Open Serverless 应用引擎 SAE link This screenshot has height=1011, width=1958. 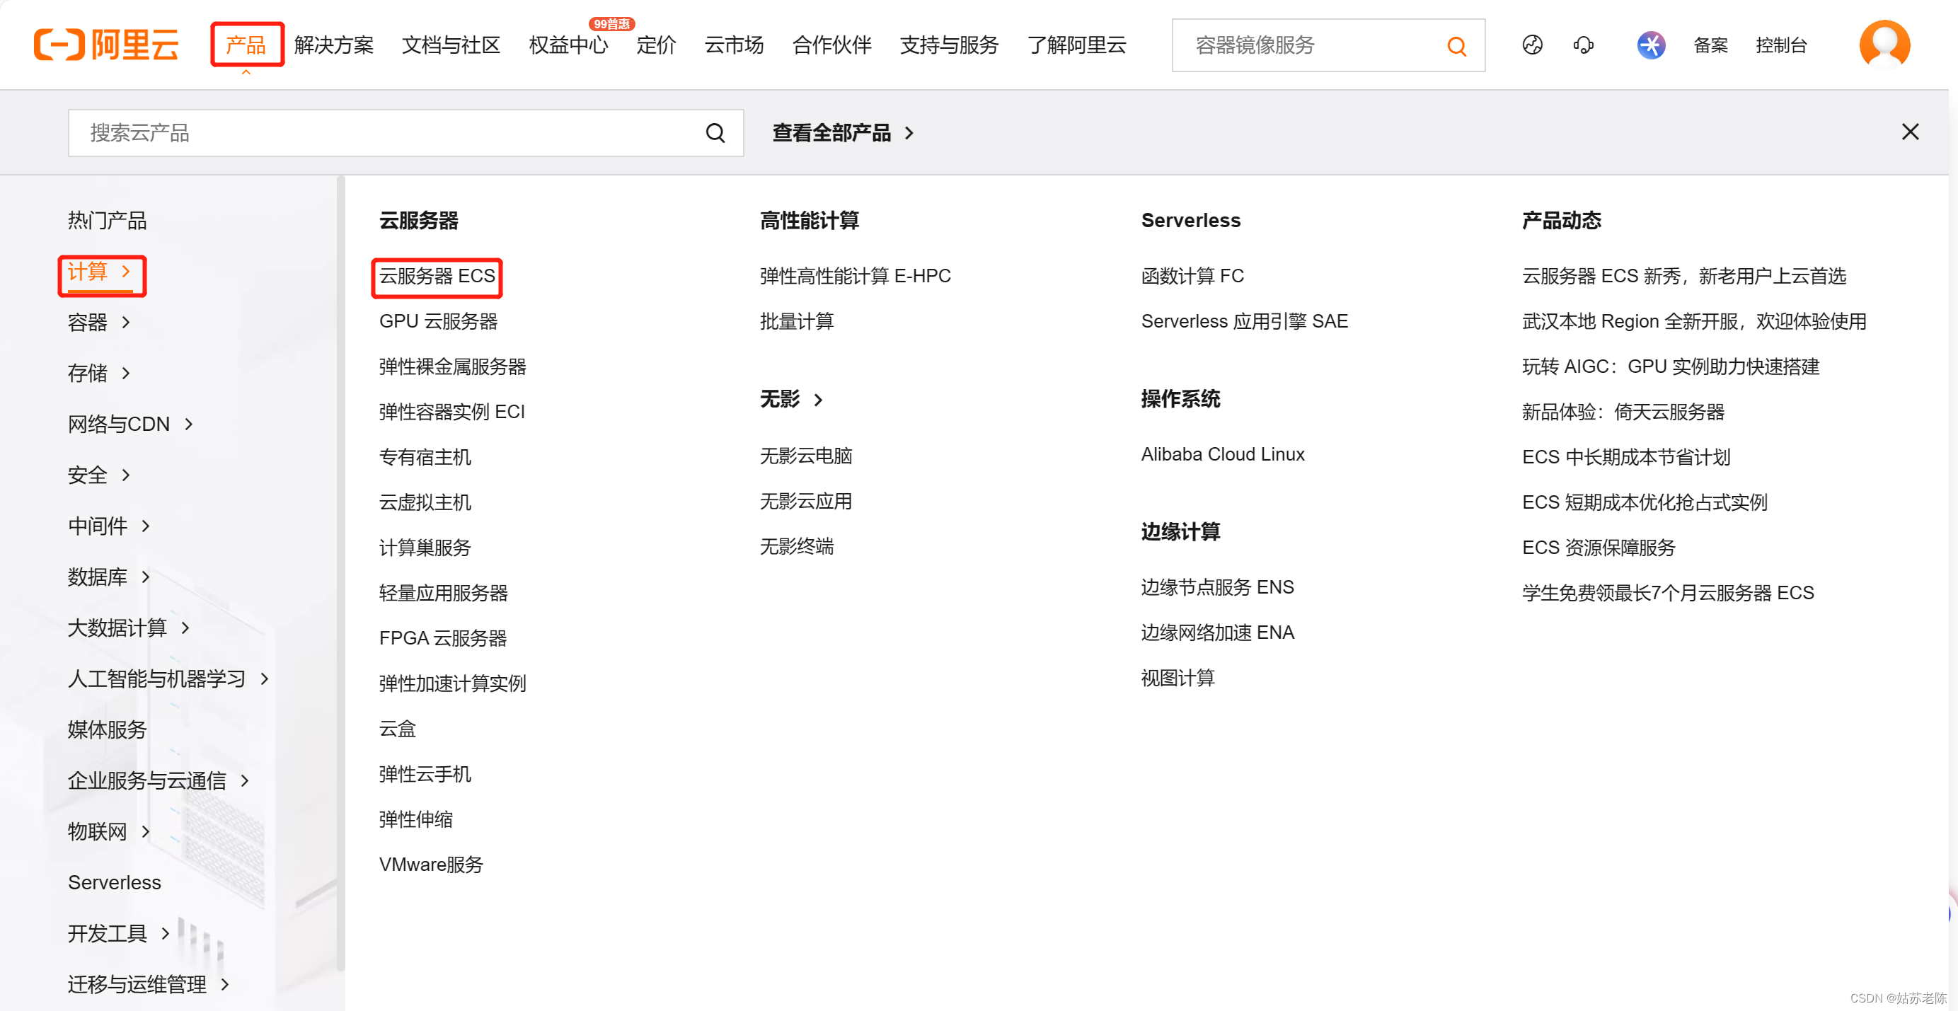[1244, 321]
